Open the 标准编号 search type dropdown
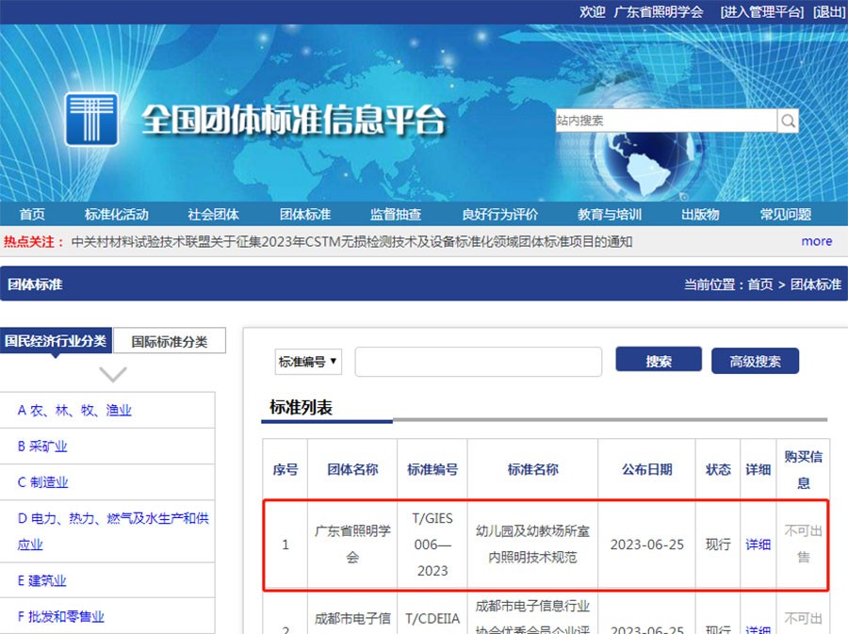This screenshot has height=634, width=848. pyautogui.click(x=308, y=362)
